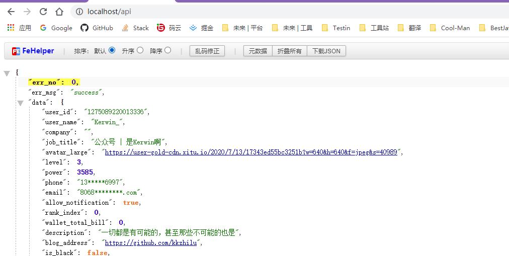This screenshot has height=256, width=509.
Task: Click the allow_notification value true
Action: click(131, 203)
